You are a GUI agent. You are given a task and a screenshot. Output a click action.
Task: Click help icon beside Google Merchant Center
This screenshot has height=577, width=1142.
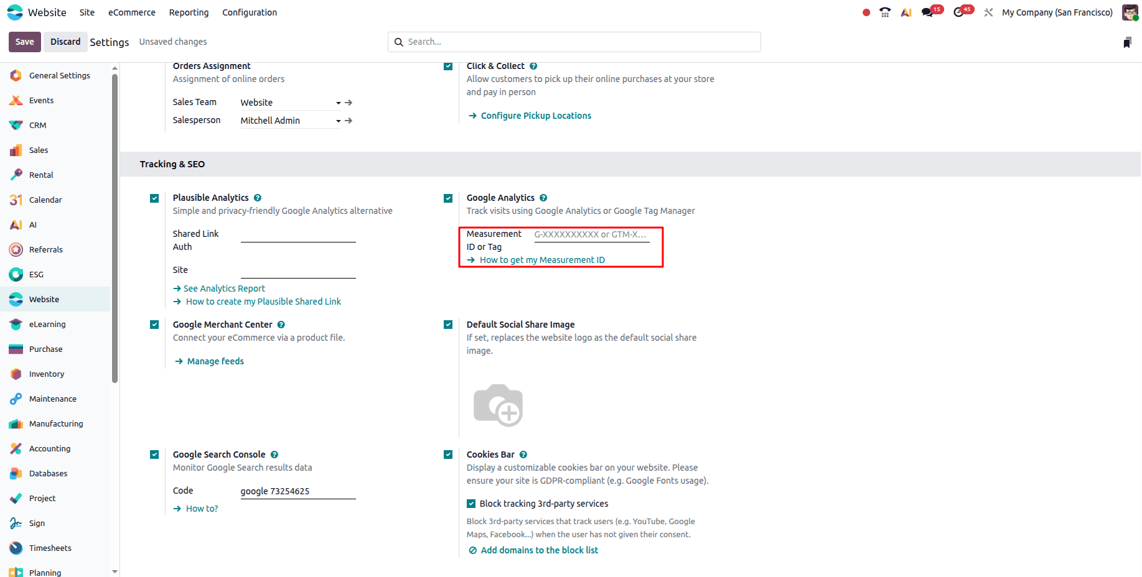281,325
